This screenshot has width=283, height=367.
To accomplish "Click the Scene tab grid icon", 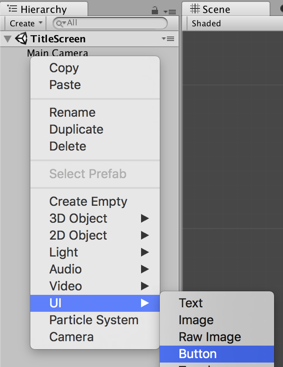I will click(x=195, y=9).
